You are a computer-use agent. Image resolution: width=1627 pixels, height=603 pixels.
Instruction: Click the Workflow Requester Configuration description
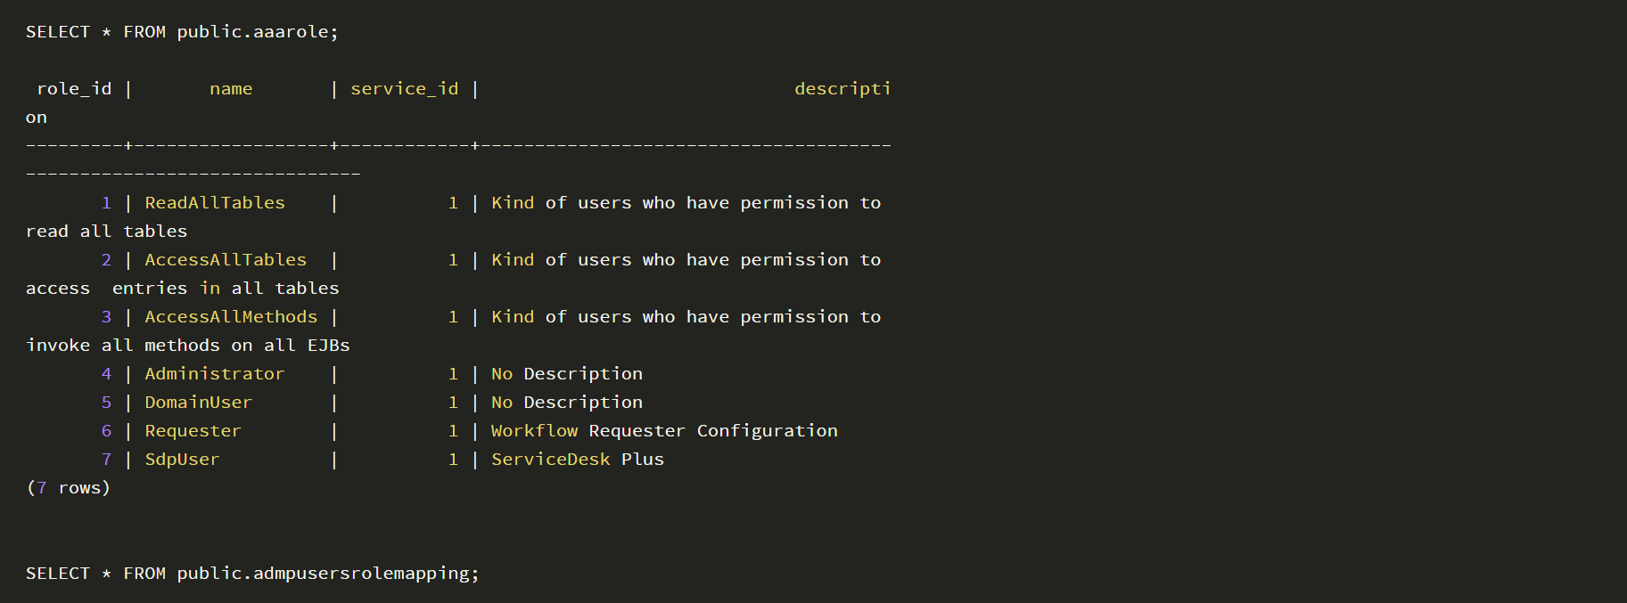click(664, 431)
